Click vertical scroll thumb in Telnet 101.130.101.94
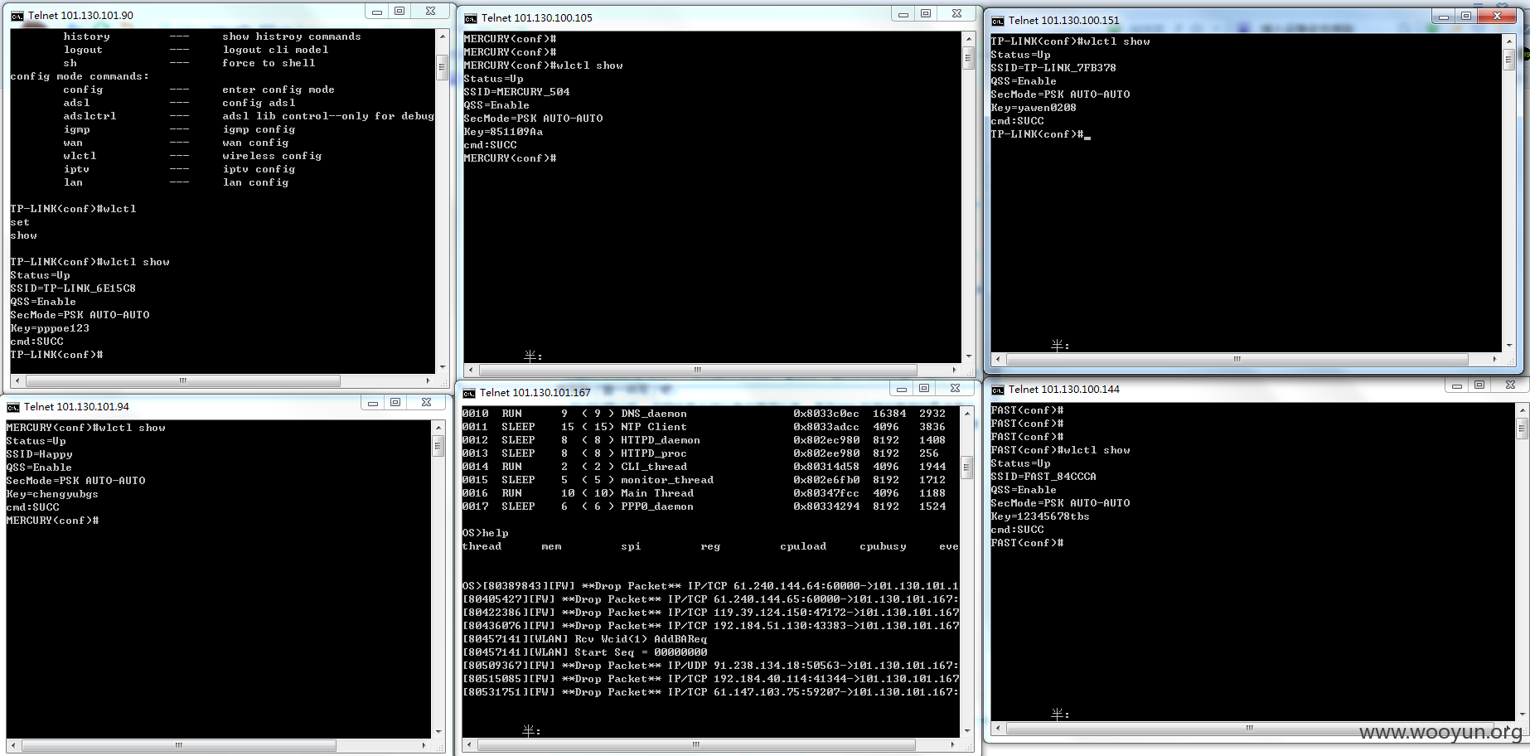This screenshot has width=1530, height=756. pos(438,446)
